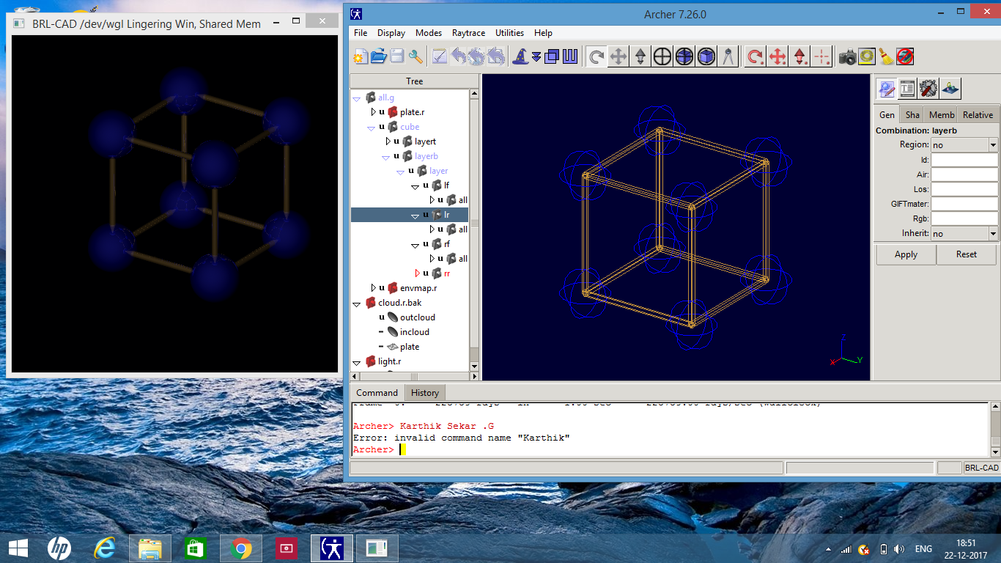Collapse the cloud.r.bak tree node
Image resolution: width=1001 pixels, height=563 pixels.
click(x=357, y=303)
